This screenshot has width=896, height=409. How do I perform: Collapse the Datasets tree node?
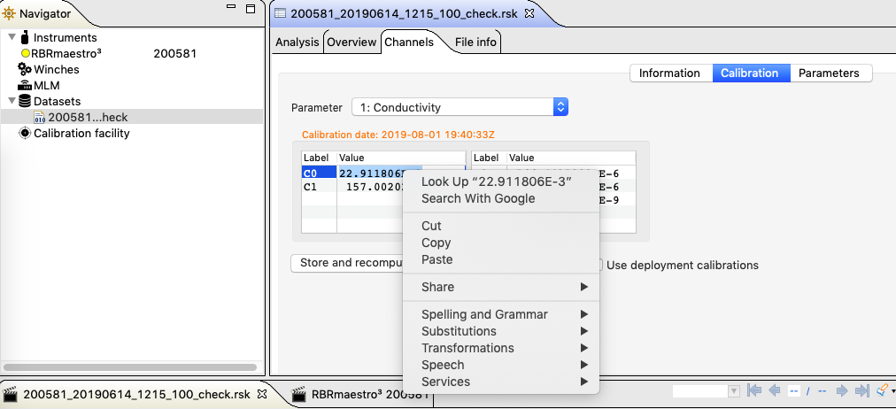click(12, 102)
